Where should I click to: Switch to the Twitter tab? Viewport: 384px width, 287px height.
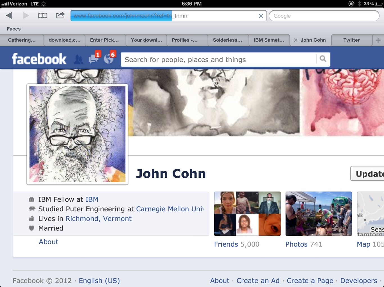351,40
